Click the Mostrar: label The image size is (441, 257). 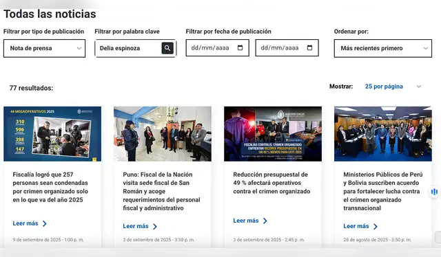tap(341, 87)
